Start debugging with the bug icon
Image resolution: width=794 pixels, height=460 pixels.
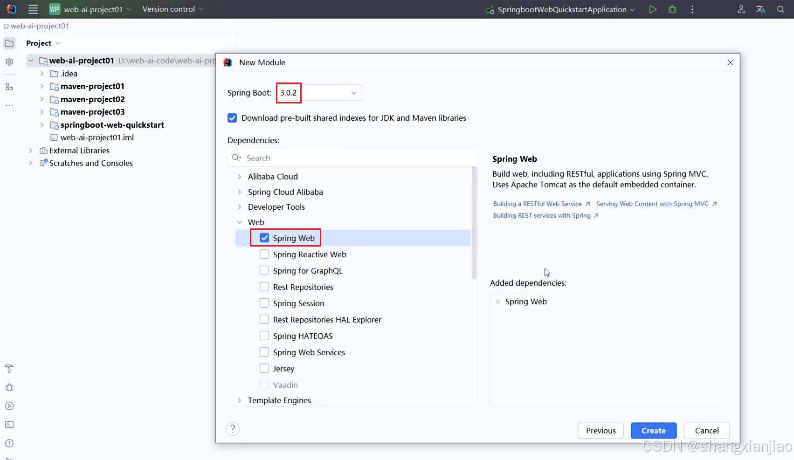coord(672,9)
